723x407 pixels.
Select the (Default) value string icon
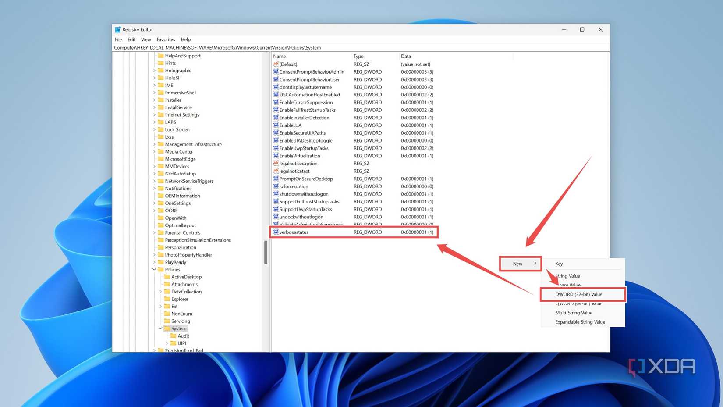tap(276, 64)
